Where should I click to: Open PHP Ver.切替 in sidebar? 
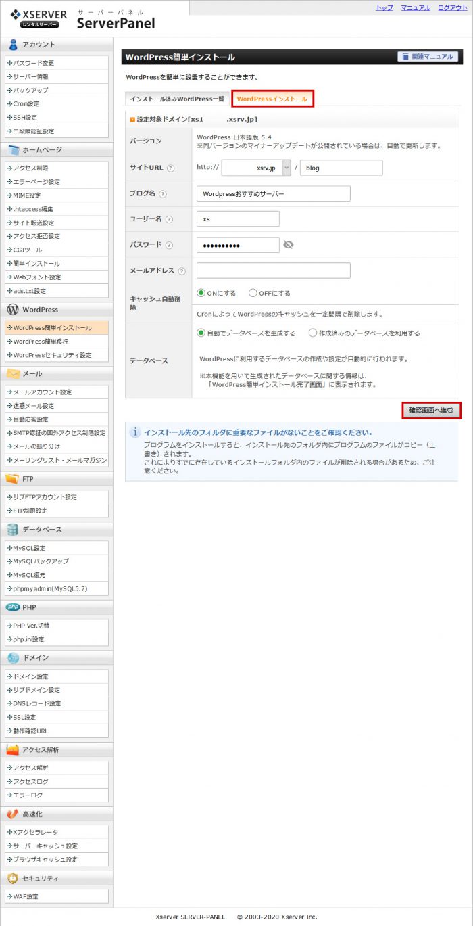[x=57, y=625]
